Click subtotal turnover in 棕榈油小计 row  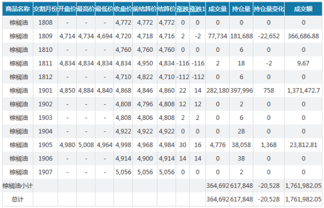(303, 186)
